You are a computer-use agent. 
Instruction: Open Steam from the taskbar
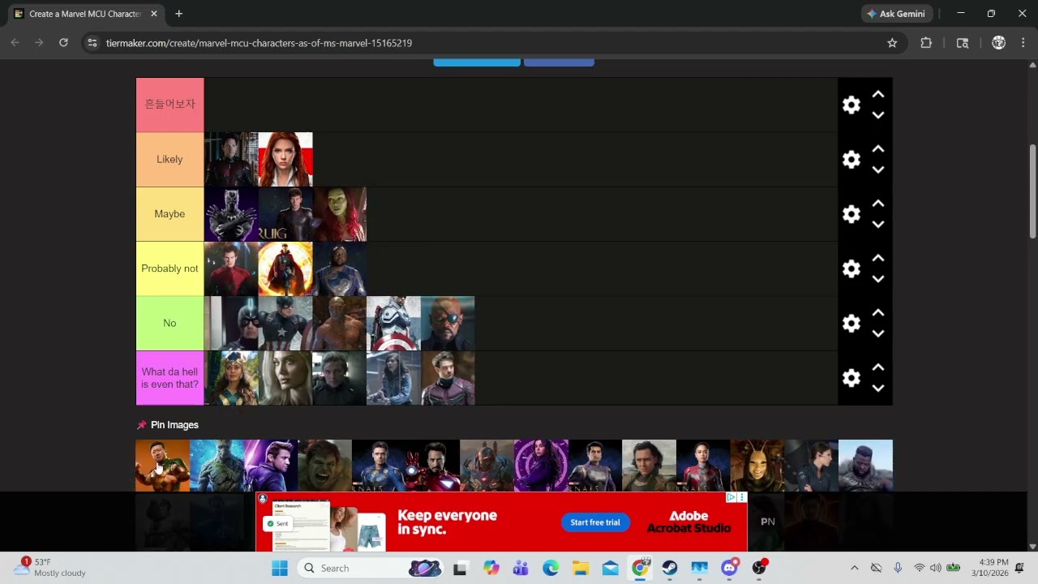669,568
